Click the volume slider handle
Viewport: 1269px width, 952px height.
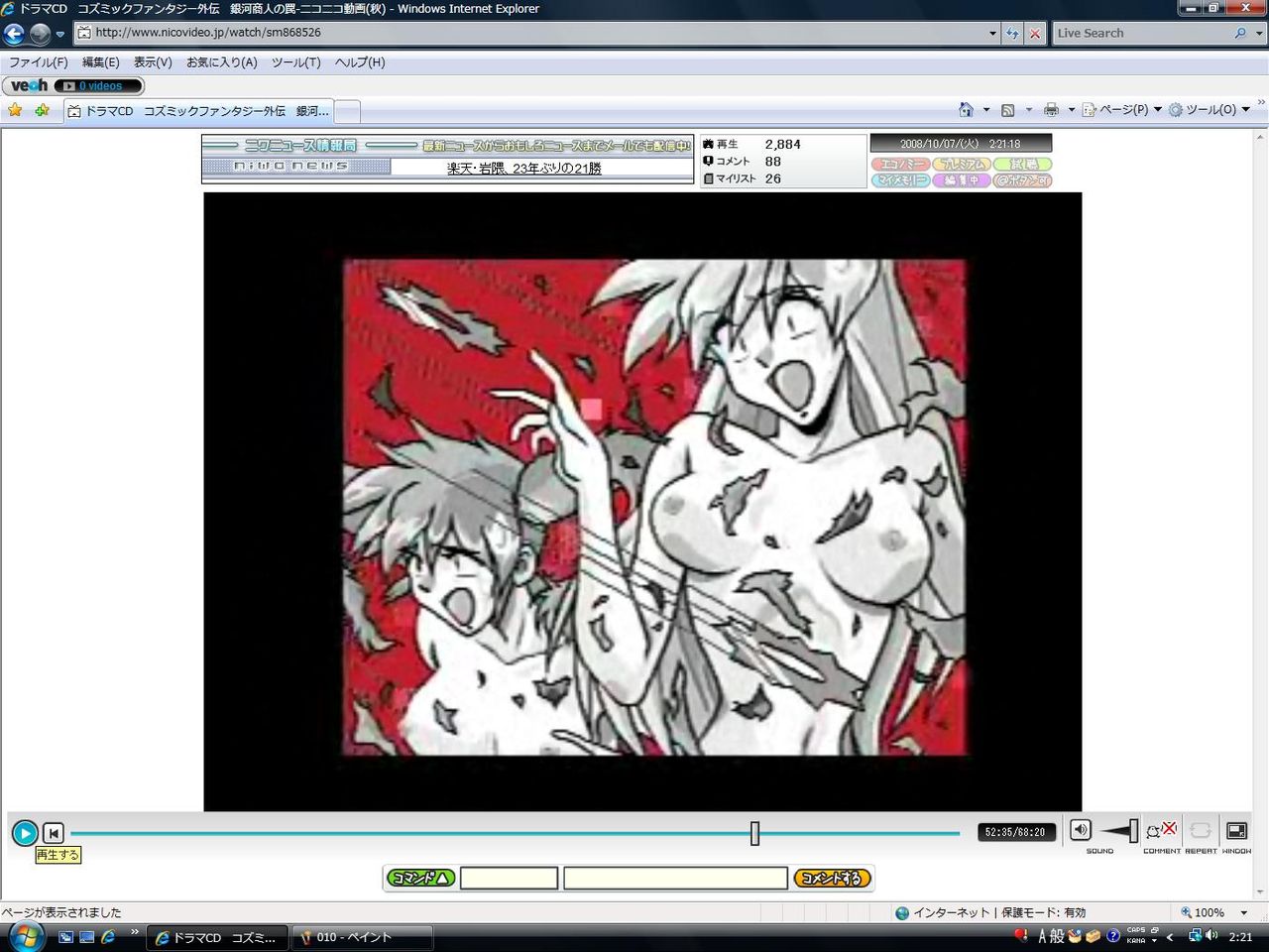click(x=1134, y=831)
